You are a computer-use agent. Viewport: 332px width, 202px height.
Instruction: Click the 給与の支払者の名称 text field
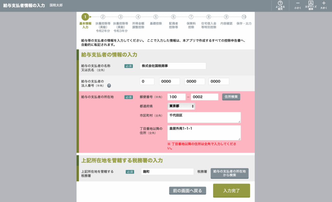[x=173, y=66]
